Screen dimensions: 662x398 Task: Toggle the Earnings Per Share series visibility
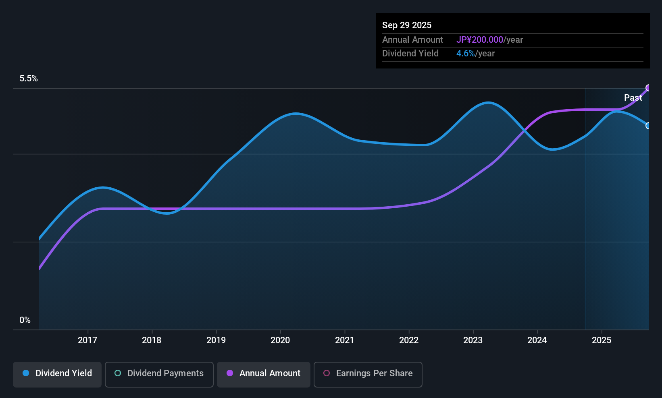pos(368,374)
